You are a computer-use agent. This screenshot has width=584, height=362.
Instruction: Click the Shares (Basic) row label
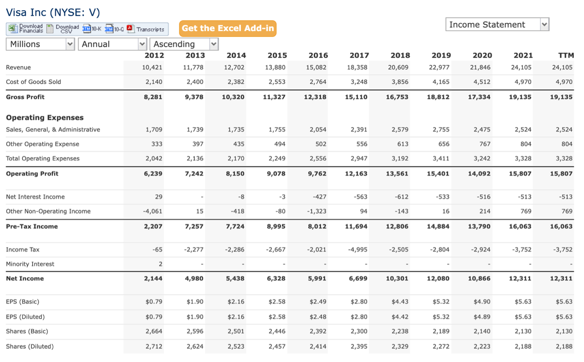[27, 331]
